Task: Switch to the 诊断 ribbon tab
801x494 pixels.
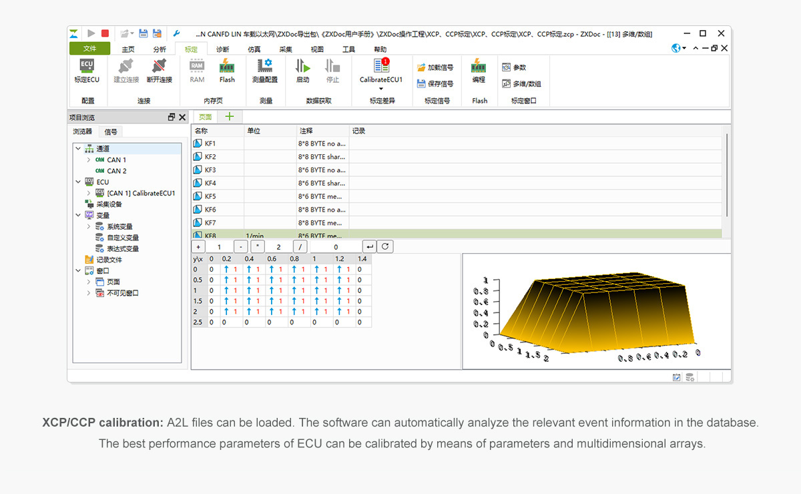Action: [222, 49]
